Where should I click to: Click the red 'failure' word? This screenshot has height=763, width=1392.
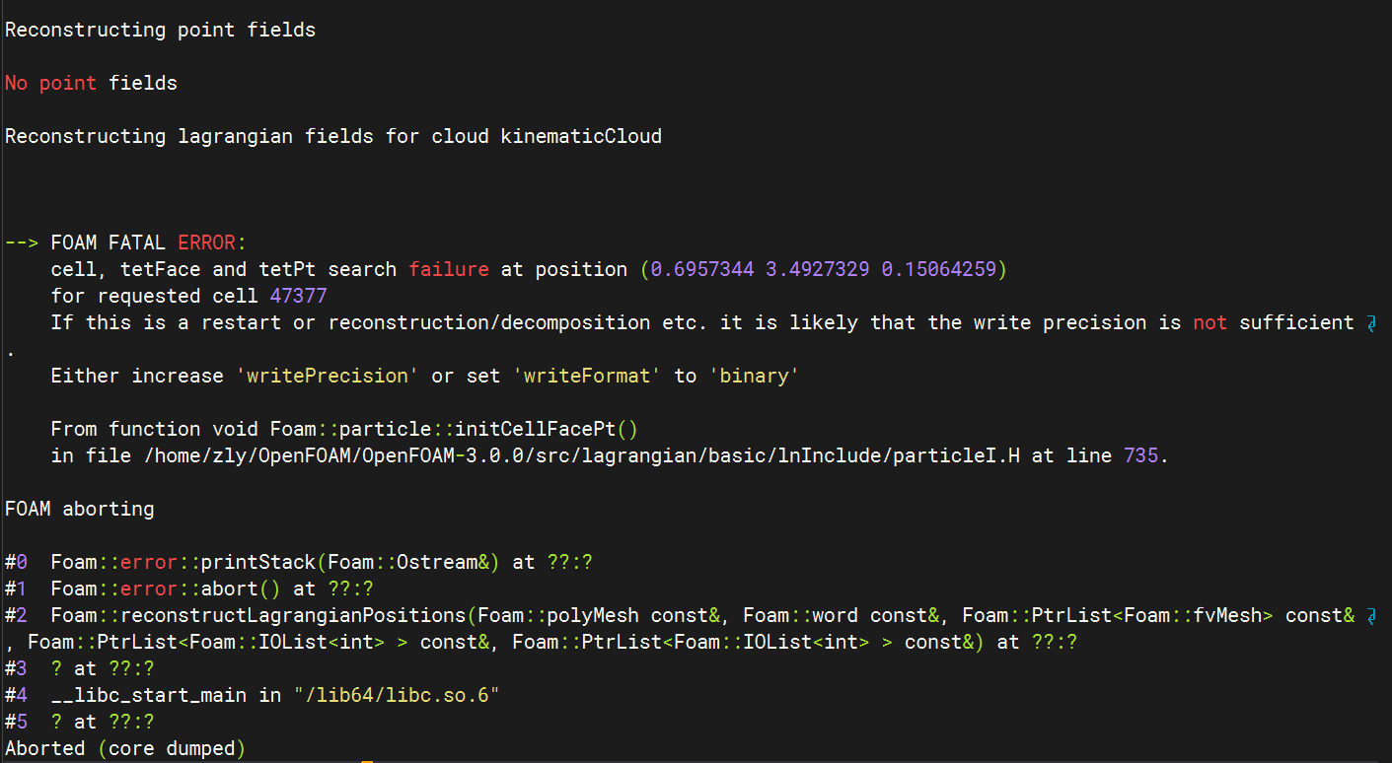click(x=449, y=269)
